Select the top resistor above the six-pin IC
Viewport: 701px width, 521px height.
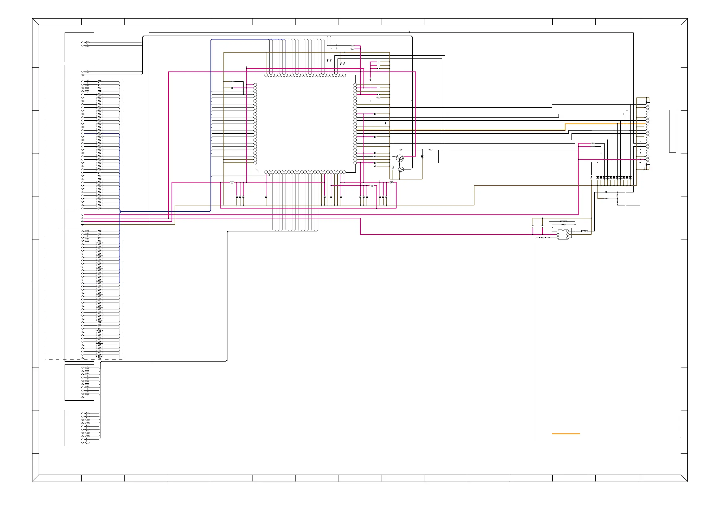pos(564,221)
